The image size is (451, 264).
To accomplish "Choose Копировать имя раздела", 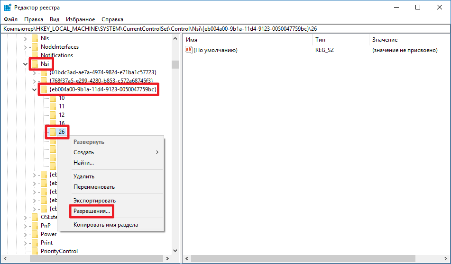I will tap(106, 225).
